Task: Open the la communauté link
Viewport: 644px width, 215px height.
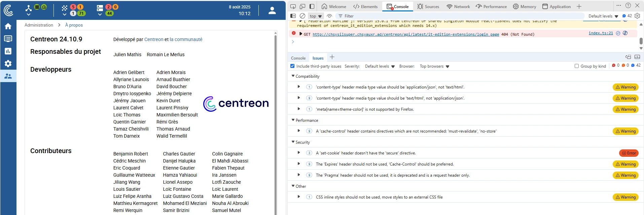Action: [186, 39]
